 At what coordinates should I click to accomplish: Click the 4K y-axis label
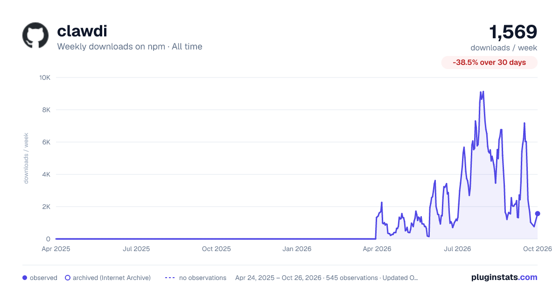(x=46, y=174)
